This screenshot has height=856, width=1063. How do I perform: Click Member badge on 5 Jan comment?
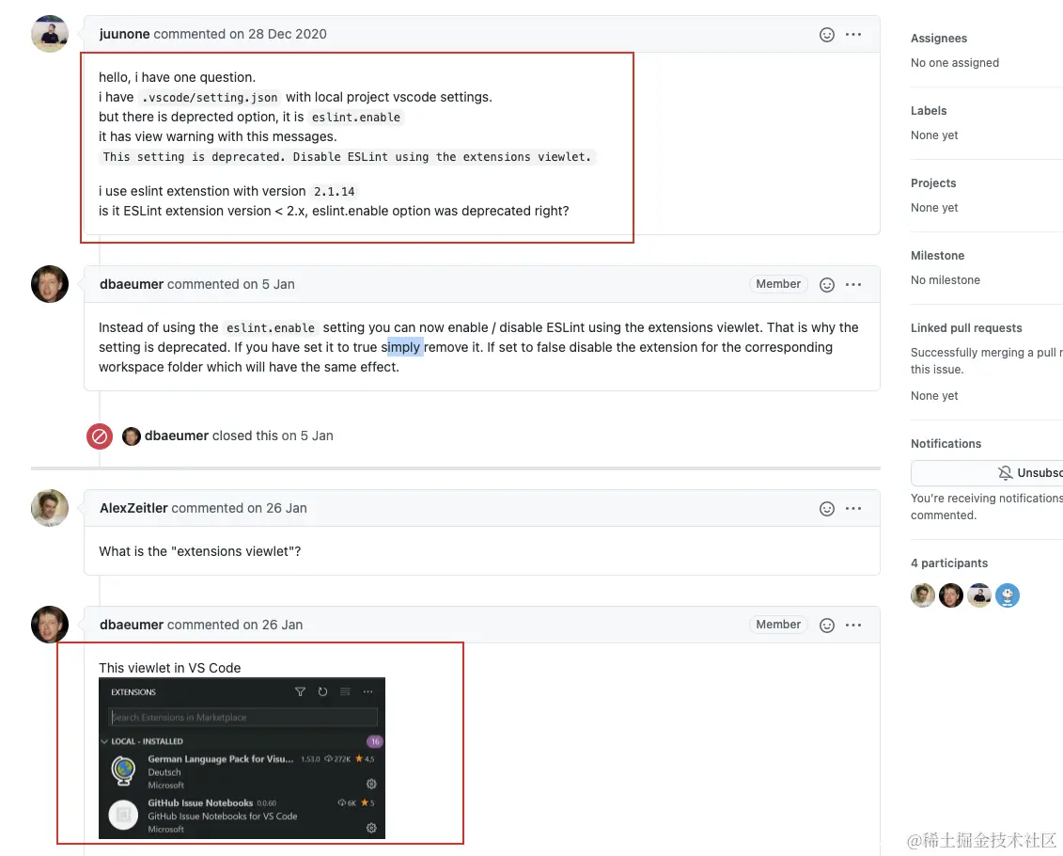(778, 284)
